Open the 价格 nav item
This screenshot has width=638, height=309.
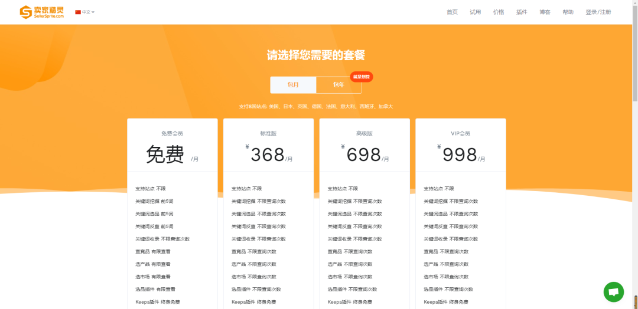pos(499,12)
